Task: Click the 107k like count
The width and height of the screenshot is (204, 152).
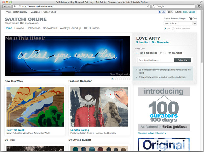Action: tap(170, 12)
